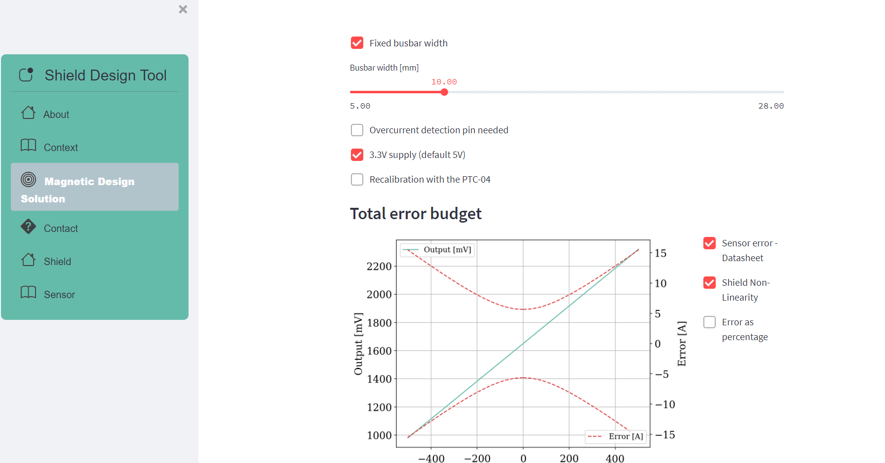
Task: Uncheck Shield Non-Linearity checkbox
Action: (709, 282)
